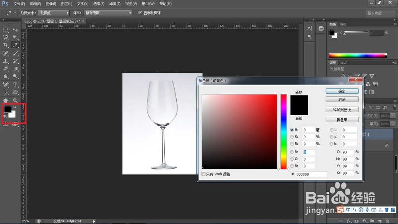The image size is (398, 224).
Task: Open 样本 所有图层 dropdown
Action: point(108,13)
